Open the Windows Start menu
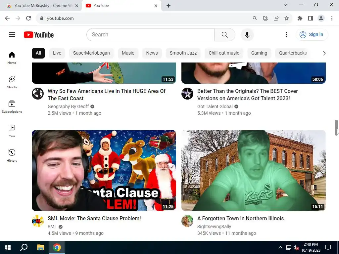 [8, 247]
